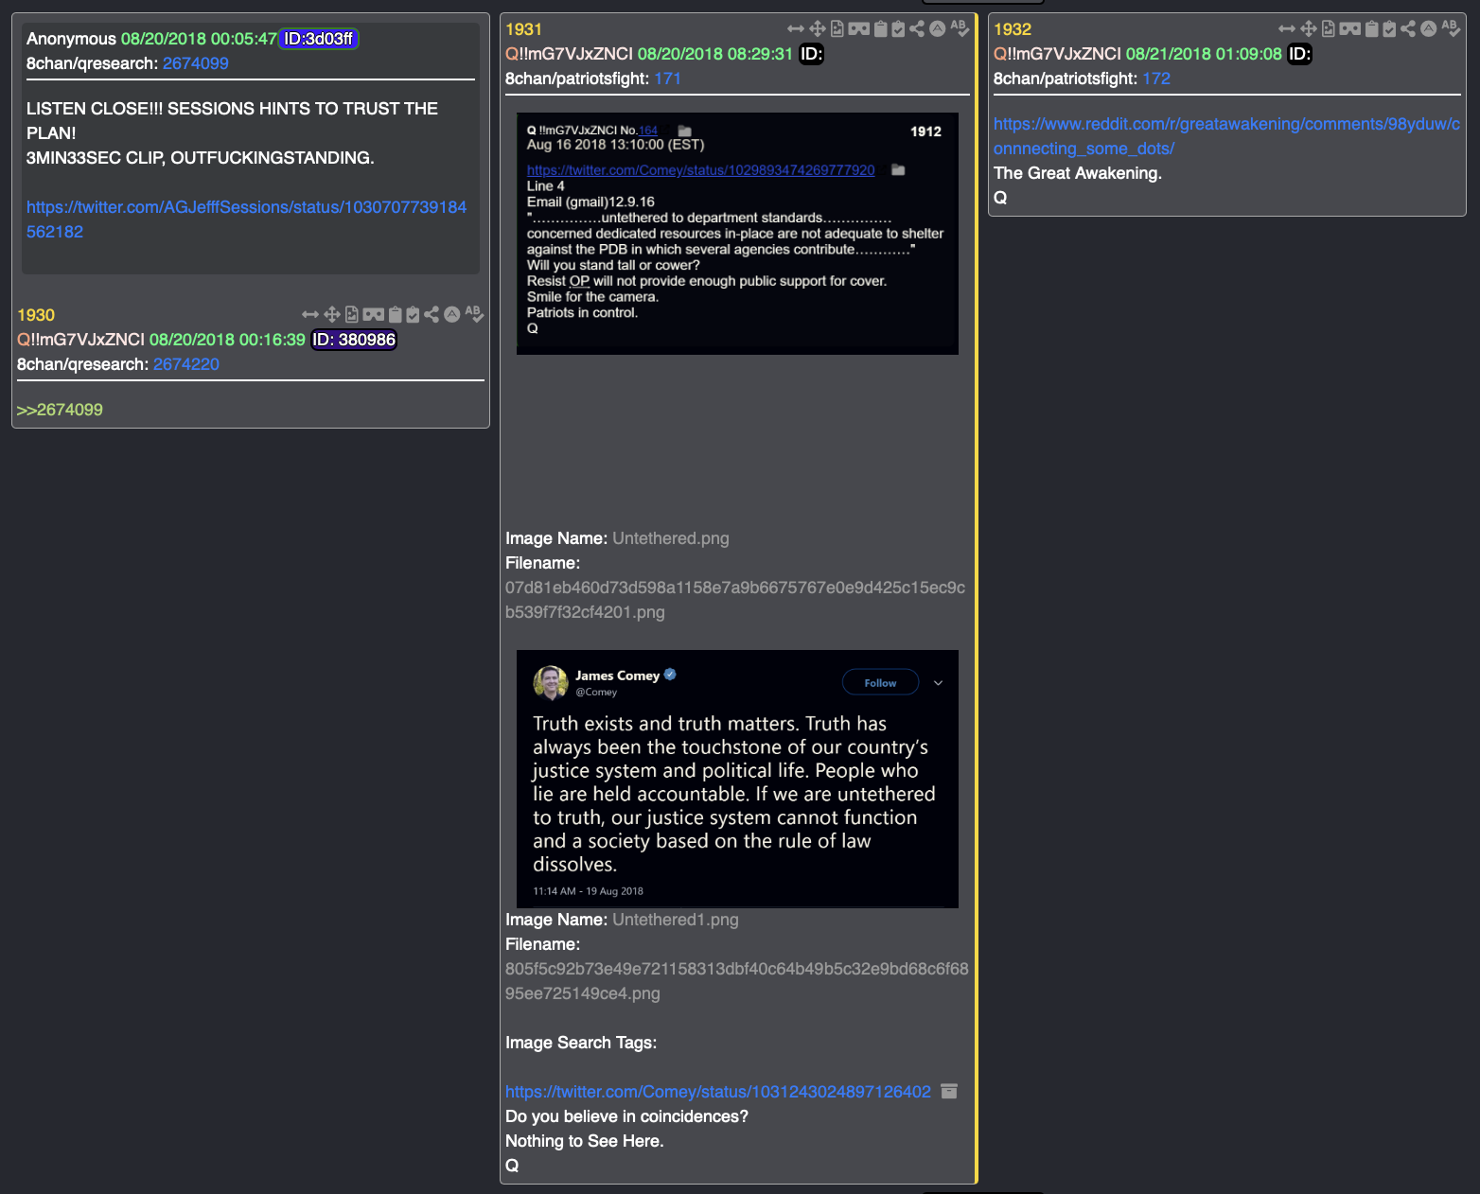Click the AB spellcheck icon on post 1930
The height and width of the screenshot is (1194, 1480).
[474, 314]
